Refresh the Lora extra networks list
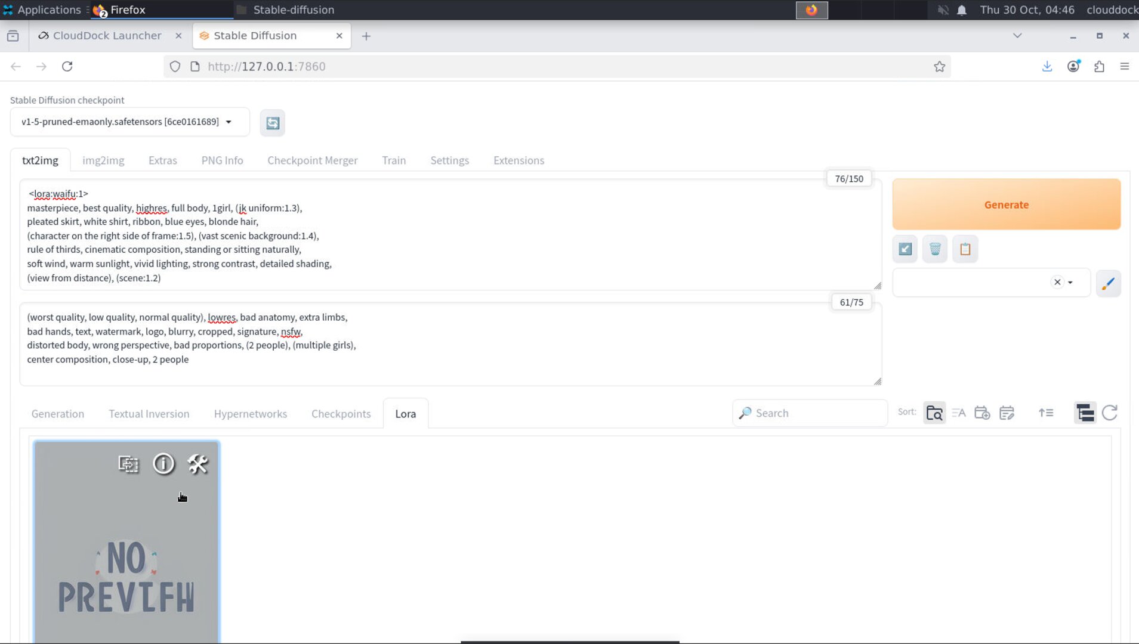 (x=1109, y=413)
